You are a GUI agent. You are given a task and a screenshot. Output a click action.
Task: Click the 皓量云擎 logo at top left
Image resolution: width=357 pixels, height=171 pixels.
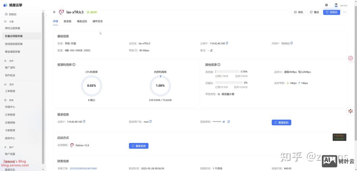(x=13, y=5)
